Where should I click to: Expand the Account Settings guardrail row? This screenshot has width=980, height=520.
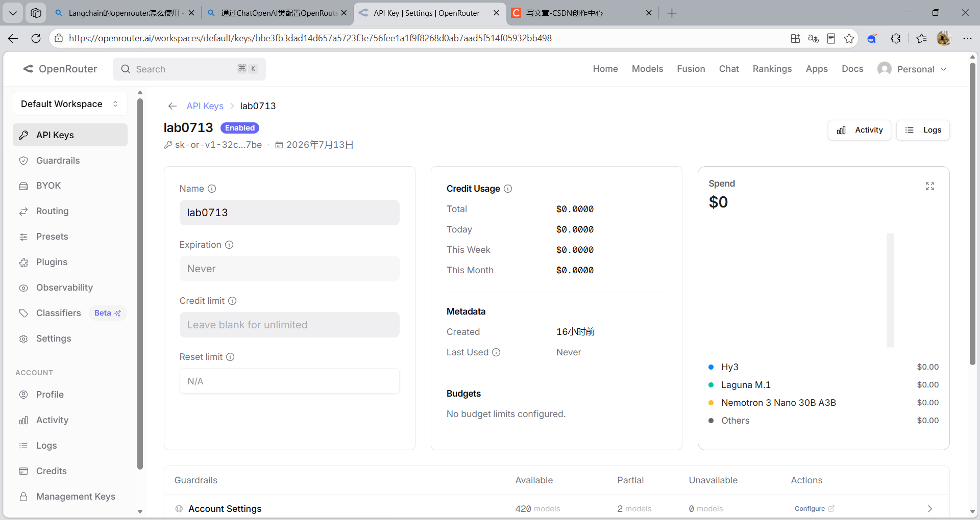pos(929,509)
